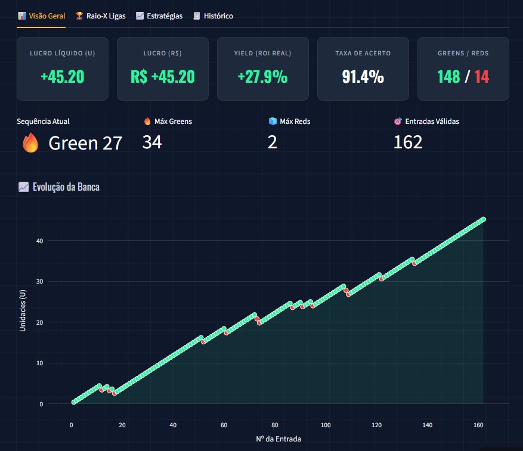
Task: Click the Evolução da Banca heading
Action: [x=66, y=187]
